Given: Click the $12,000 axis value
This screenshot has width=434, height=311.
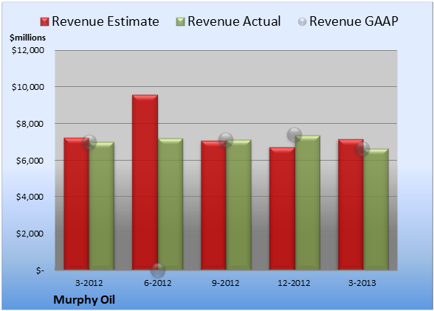Looking at the screenshot, I should 28,50.
